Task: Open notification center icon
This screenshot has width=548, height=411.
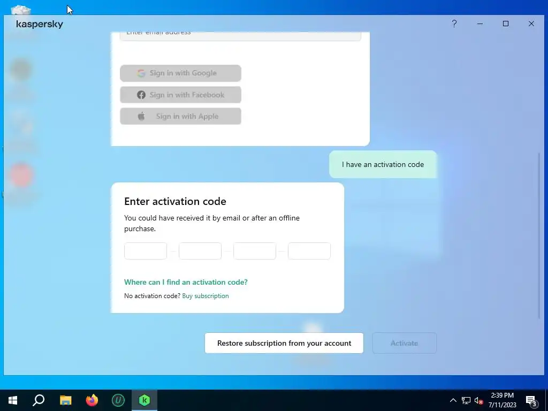Action: click(531, 400)
